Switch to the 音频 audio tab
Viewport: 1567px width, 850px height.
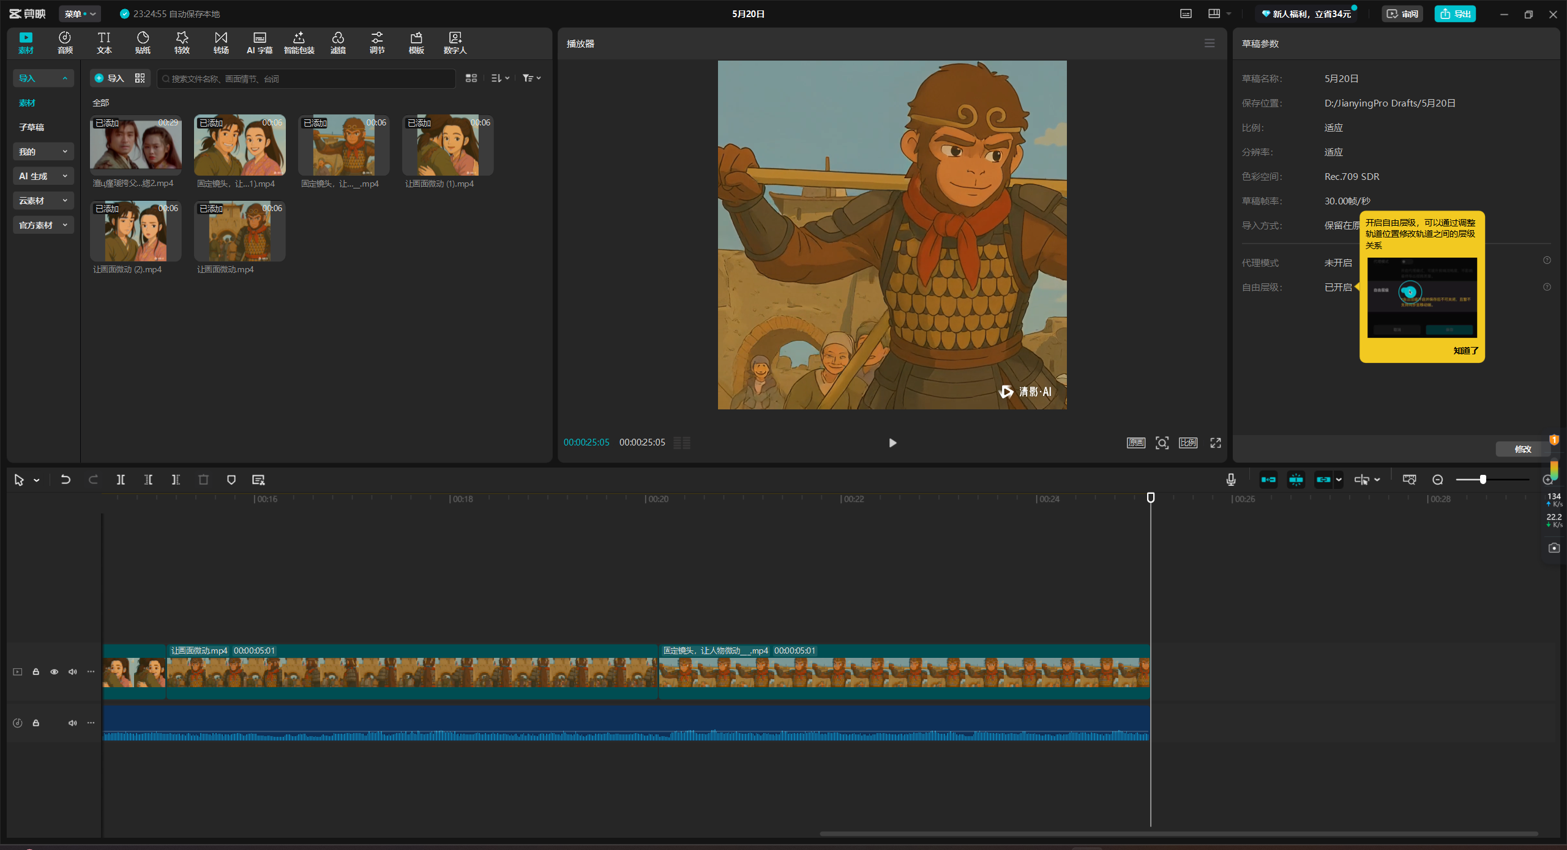point(65,42)
